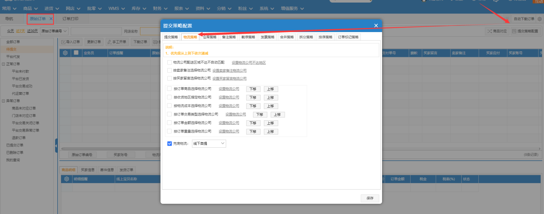
Task: Open the 线下自提 fallback logistics dropdown
Action: 209,144
